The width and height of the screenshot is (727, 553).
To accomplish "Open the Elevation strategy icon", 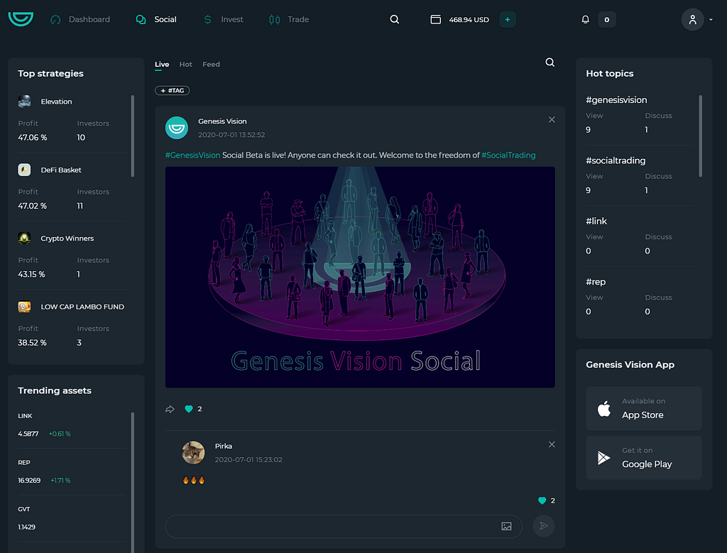I will coord(24,102).
